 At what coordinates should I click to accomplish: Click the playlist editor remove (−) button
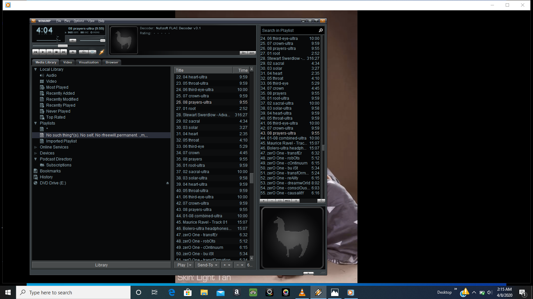point(272,201)
